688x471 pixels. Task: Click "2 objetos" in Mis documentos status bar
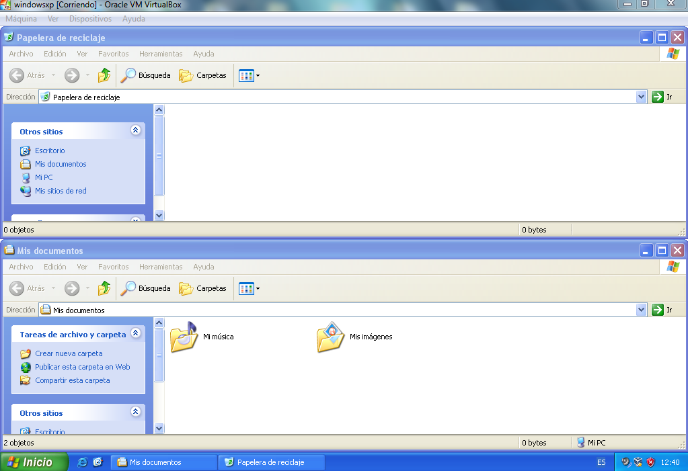coord(19,443)
